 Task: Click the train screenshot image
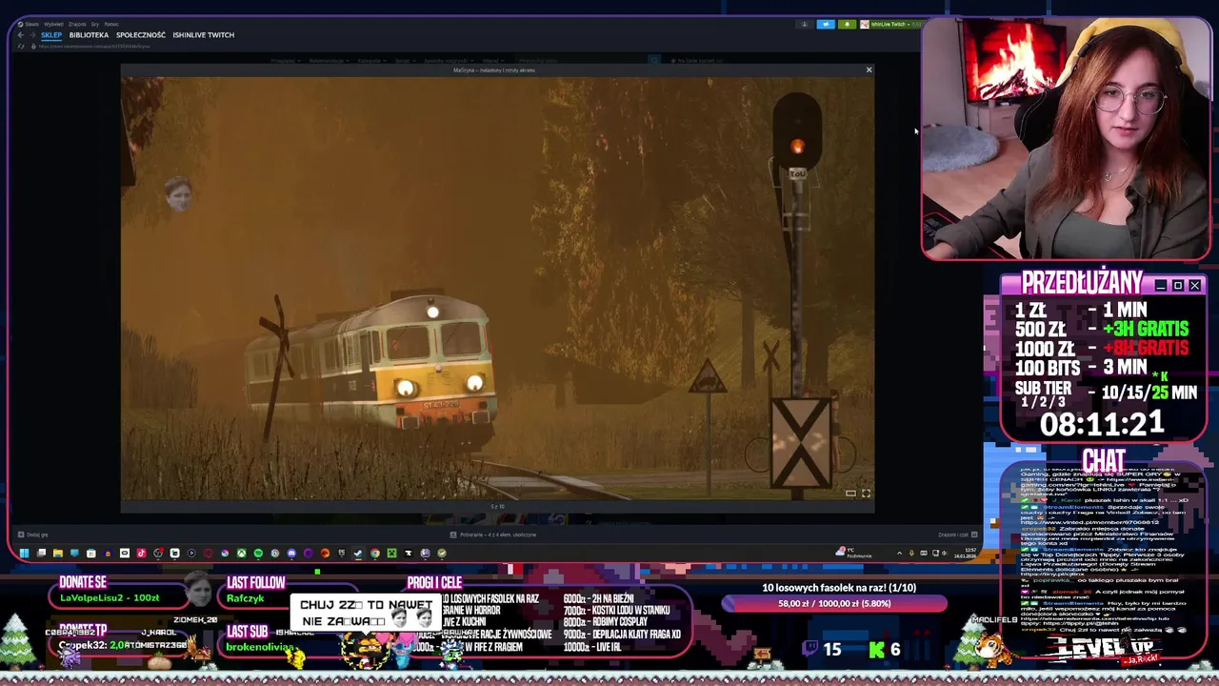(497, 288)
